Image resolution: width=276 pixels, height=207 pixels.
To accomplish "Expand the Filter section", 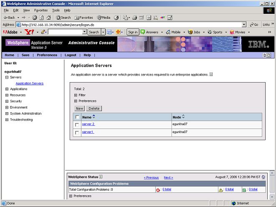I will point(76,95).
